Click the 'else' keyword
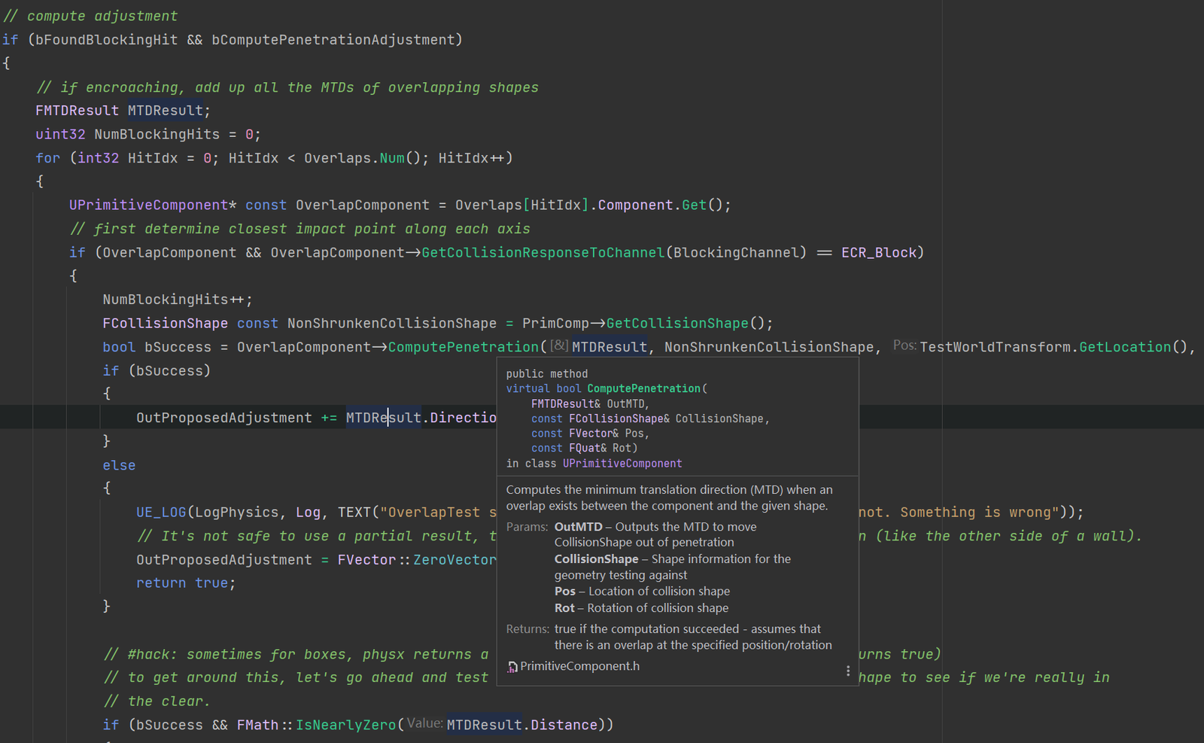The width and height of the screenshot is (1204, 743). [x=119, y=466]
